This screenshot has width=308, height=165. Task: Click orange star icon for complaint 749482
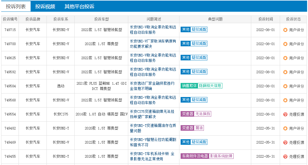[x=285, y=128]
